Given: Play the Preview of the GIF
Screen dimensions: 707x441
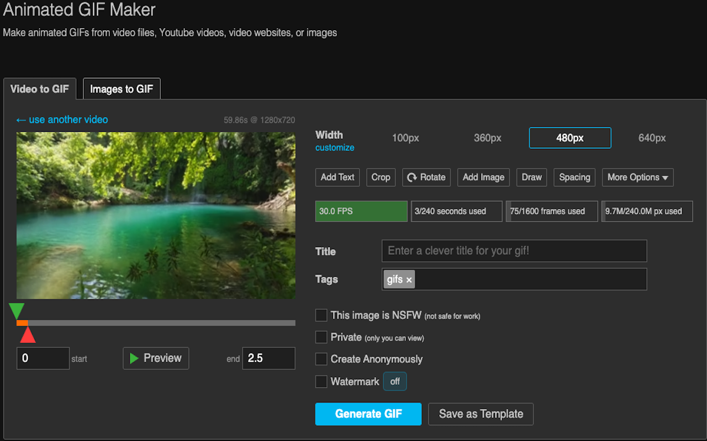Looking at the screenshot, I should coord(156,358).
